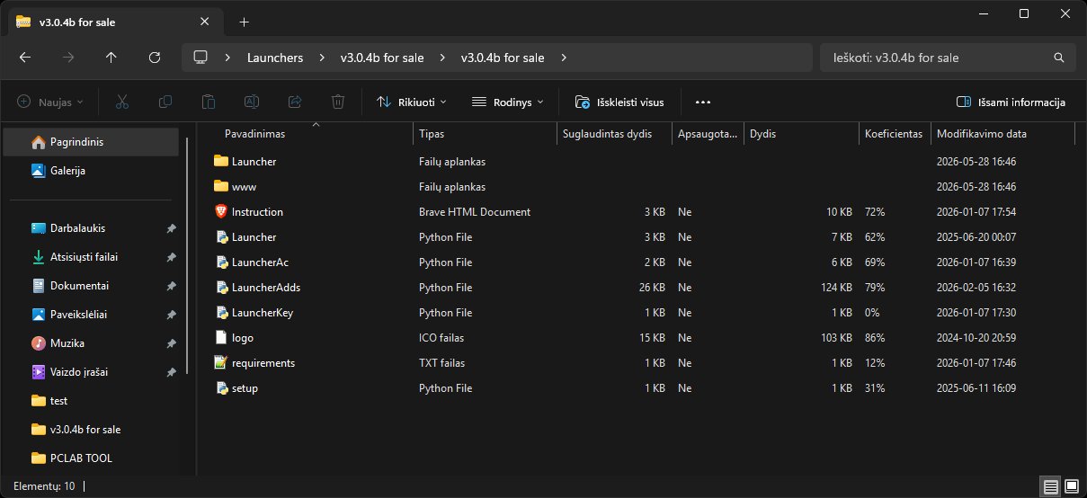Click the 124 KB size cell
1087x498 pixels.
(x=836, y=288)
